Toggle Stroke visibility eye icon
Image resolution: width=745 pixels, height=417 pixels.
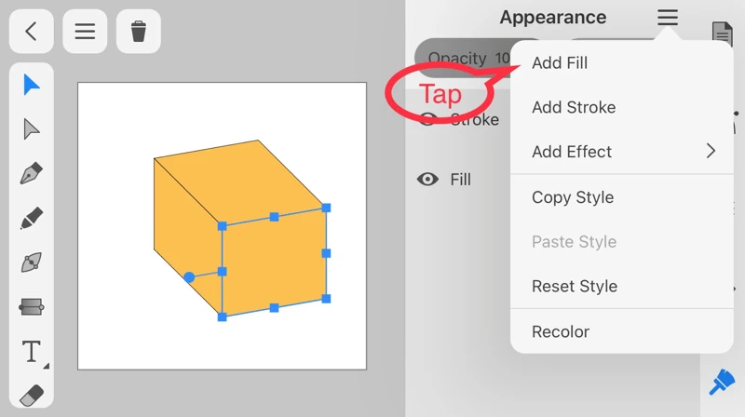pyautogui.click(x=427, y=119)
